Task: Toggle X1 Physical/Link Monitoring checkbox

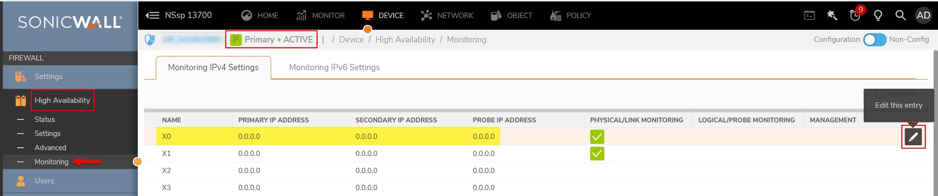Action: coord(597,154)
